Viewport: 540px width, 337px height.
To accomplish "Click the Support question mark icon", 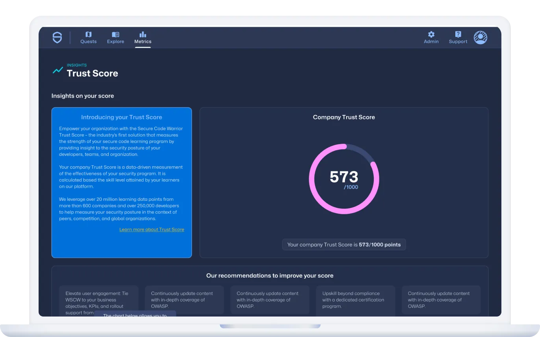I will (458, 35).
